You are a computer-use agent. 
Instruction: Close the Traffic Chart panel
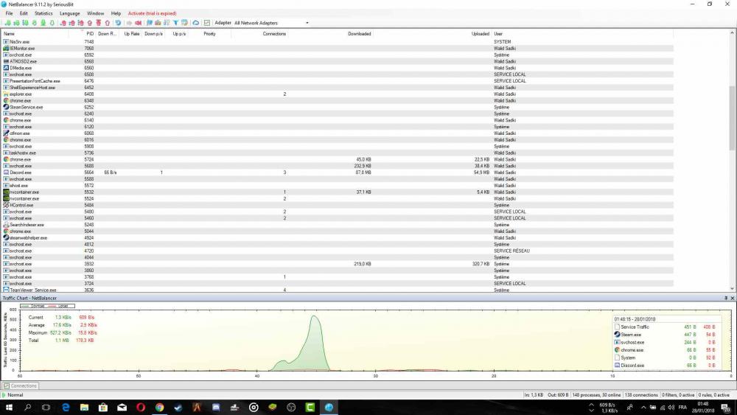pos(733,298)
